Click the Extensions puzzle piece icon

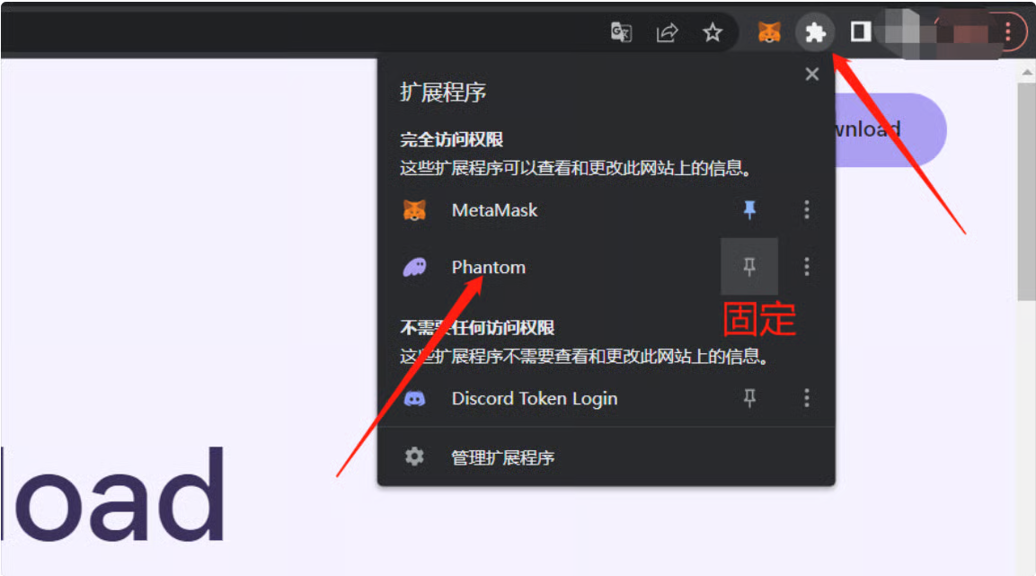[815, 33]
